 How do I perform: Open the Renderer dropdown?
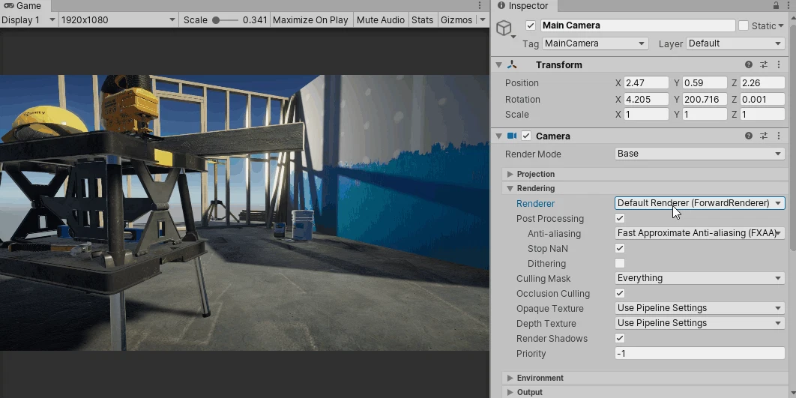(x=700, y=203)
